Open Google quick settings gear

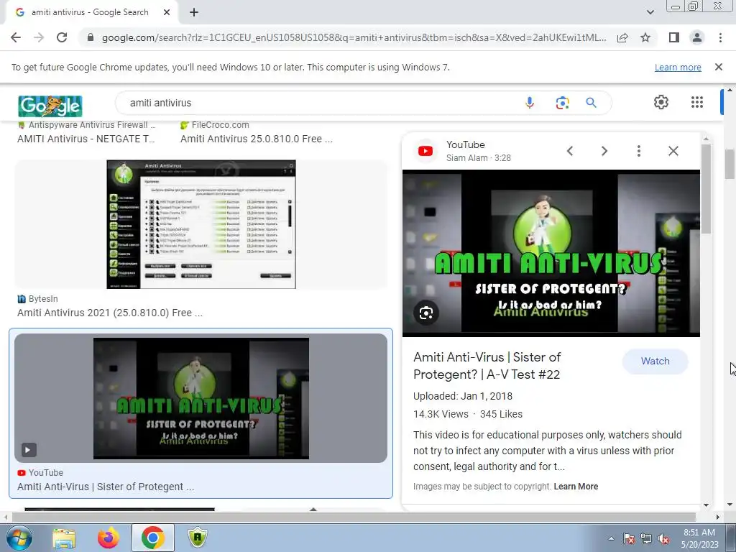pos(661,102)
